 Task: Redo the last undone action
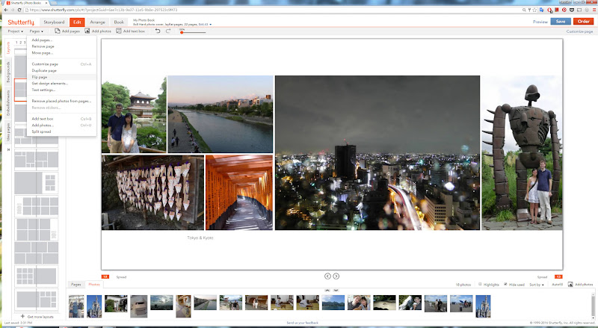point(168,31)
